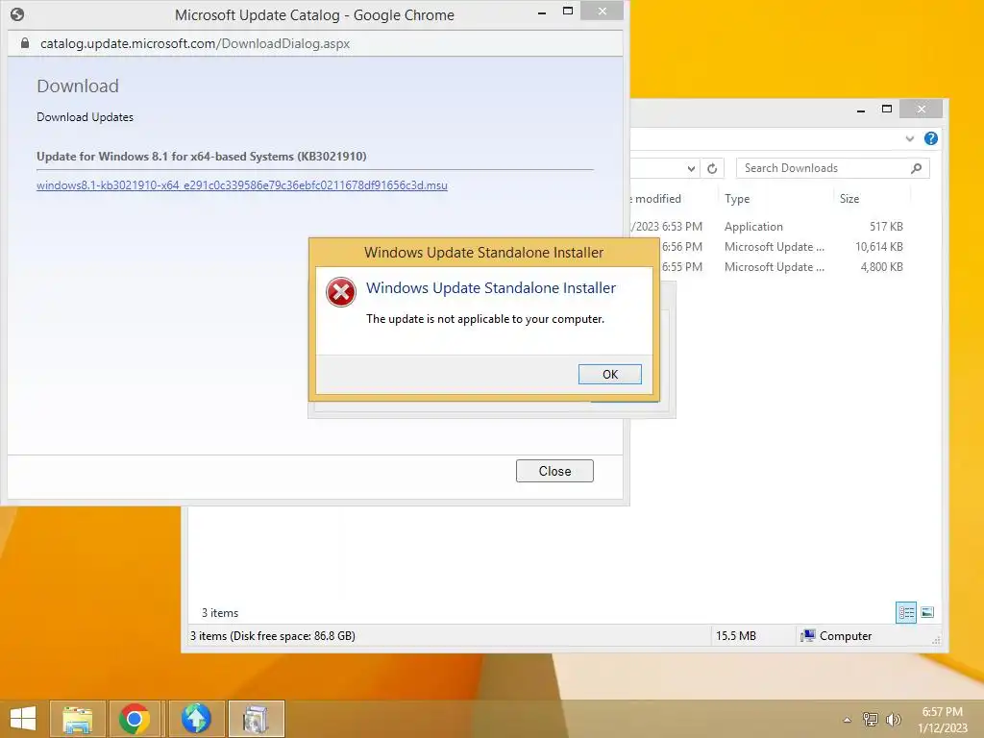Open File Explorer from the taskbar

pyautogui.click(x=78, y=719)
